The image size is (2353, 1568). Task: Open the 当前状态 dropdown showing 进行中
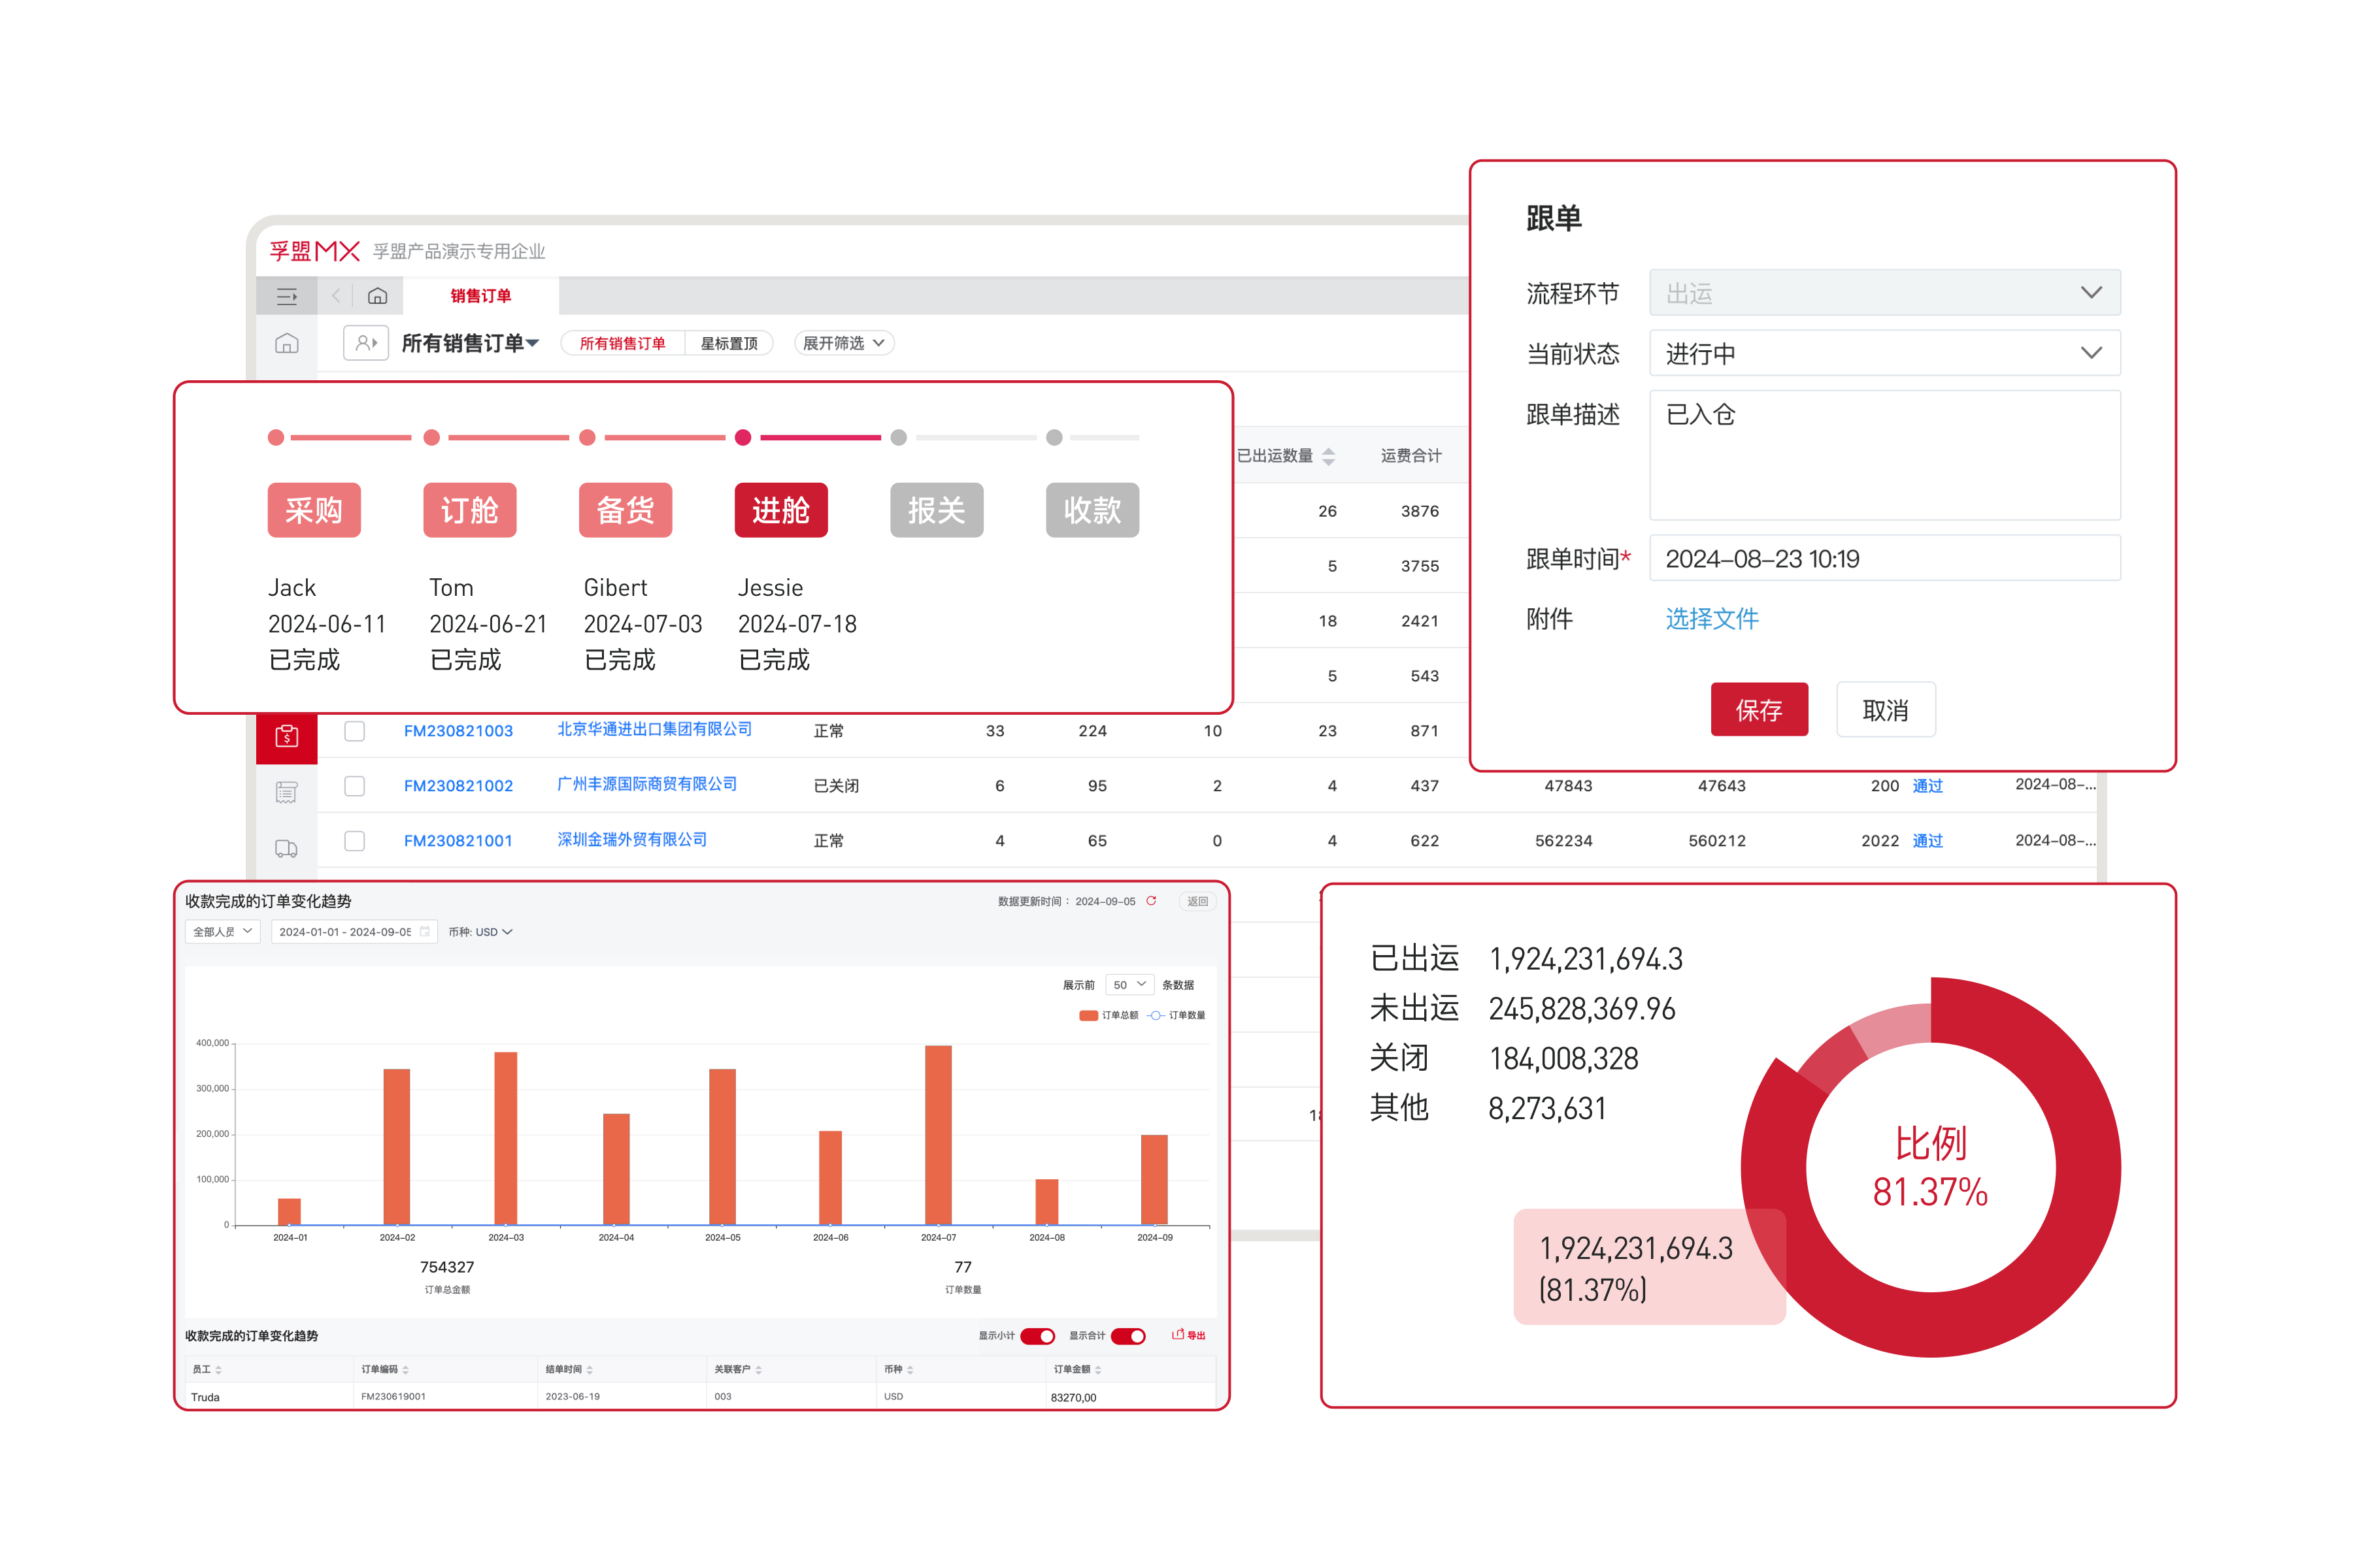tap(1885, 353)
